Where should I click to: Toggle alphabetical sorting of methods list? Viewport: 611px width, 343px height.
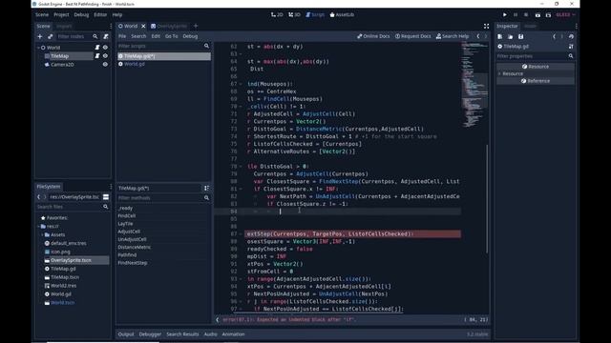click(x=206, y=189)
